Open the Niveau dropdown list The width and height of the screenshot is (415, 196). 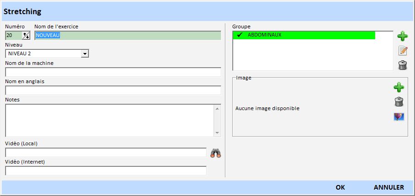coord(84,54)
